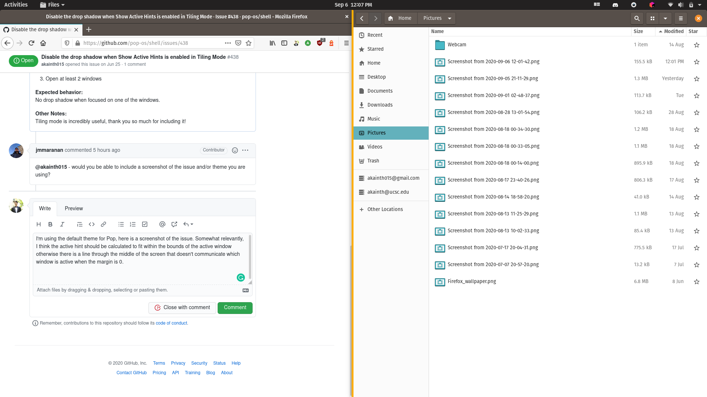This screenshot has height=397, width=707.
Task: Apply bold formatting in the comment toolbar
Action: (x=50, y=224)
